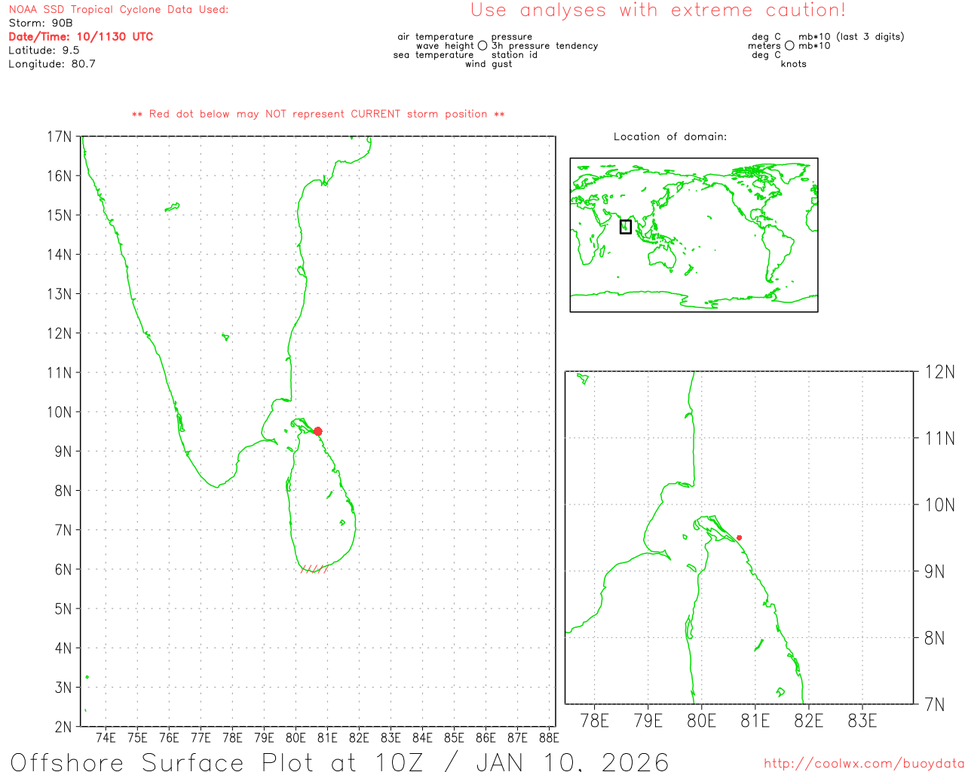Click the NOAA SSD Tropical Cyclone heading

click(x=118, y=10)
